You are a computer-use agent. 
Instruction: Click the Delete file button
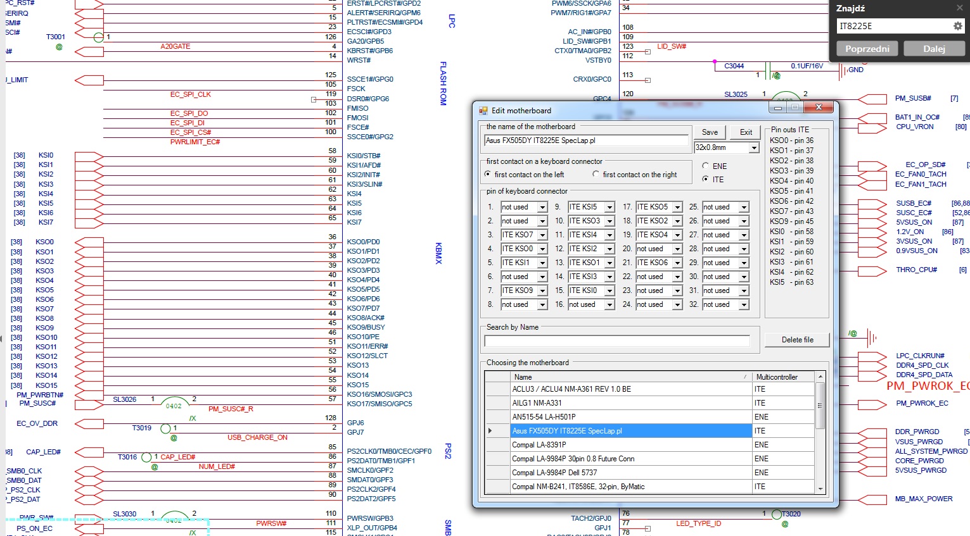click(x=797, y=340)
